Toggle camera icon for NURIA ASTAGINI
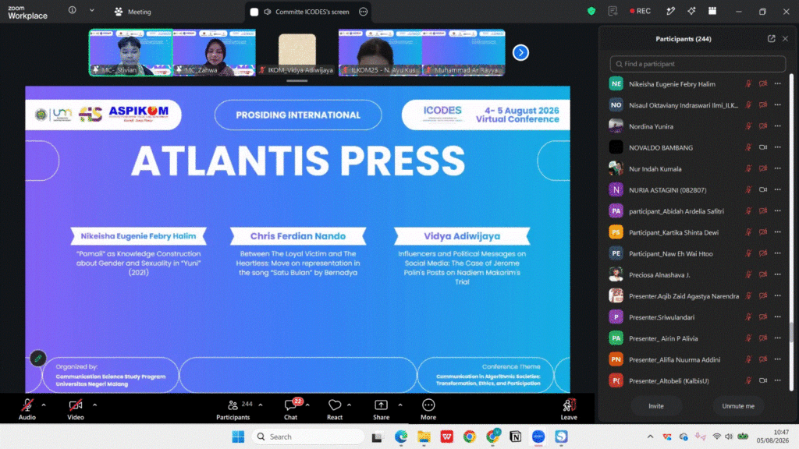 763,190
